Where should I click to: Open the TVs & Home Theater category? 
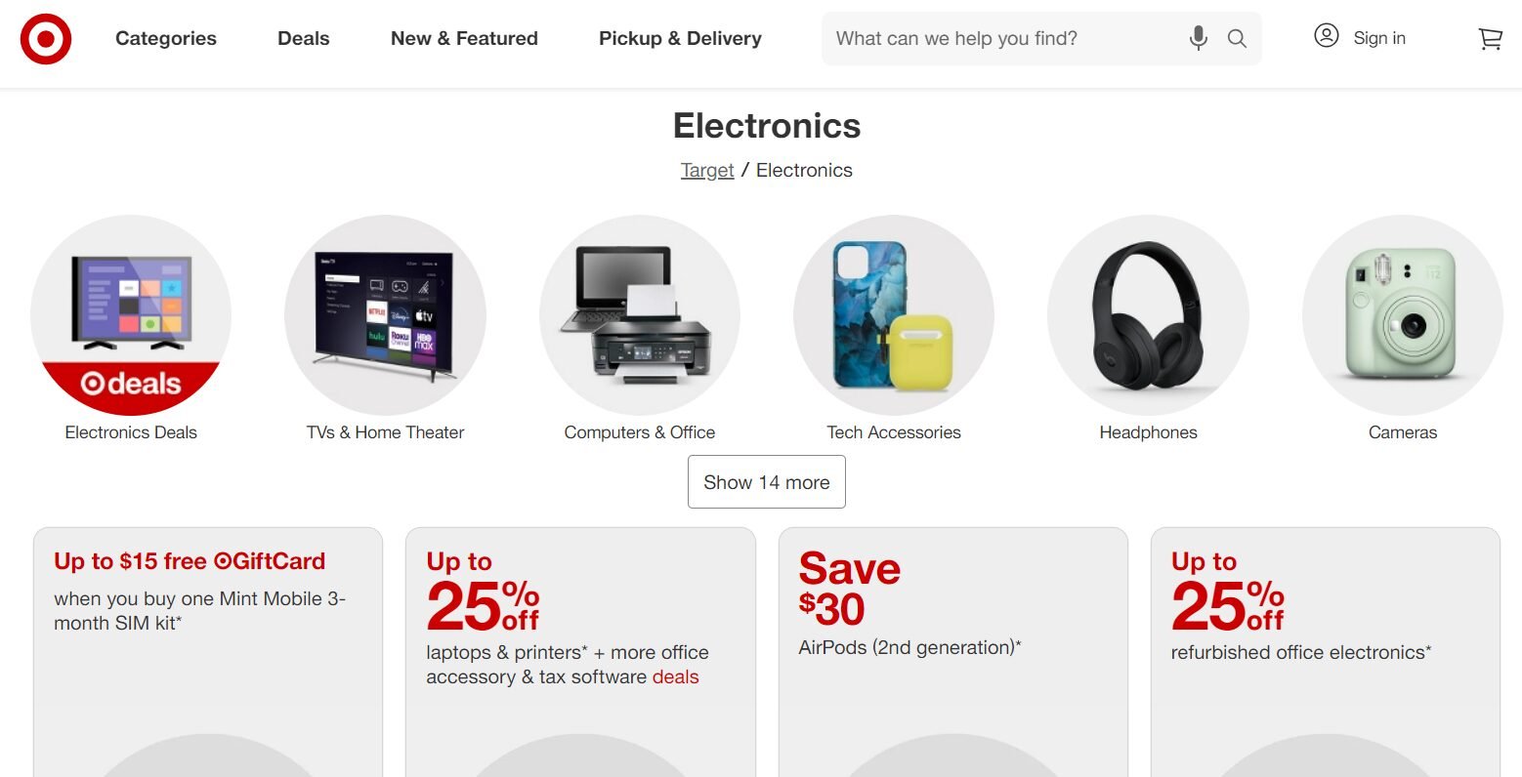tap(385, 315)
